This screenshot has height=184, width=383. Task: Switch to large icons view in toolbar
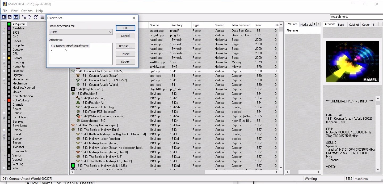pos(24,17)
